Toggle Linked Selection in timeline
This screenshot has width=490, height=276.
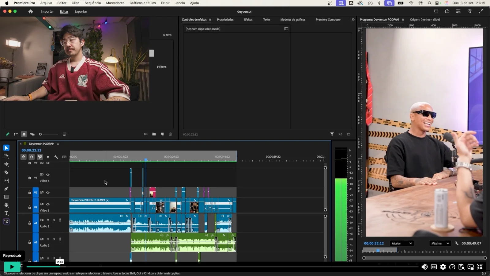(40, 157)
